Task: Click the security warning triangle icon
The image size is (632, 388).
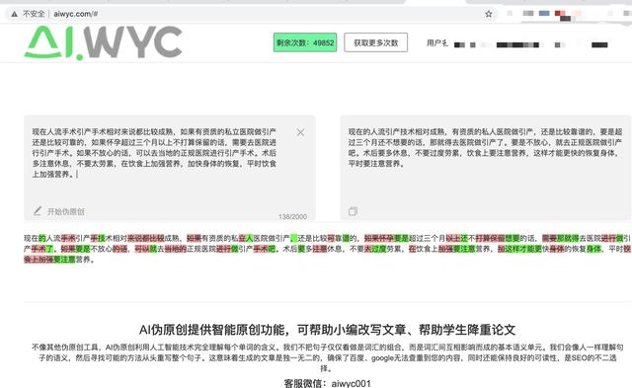Action: (x=15, y=14)
